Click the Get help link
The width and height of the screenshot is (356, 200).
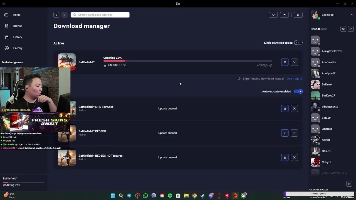(294, 79)
